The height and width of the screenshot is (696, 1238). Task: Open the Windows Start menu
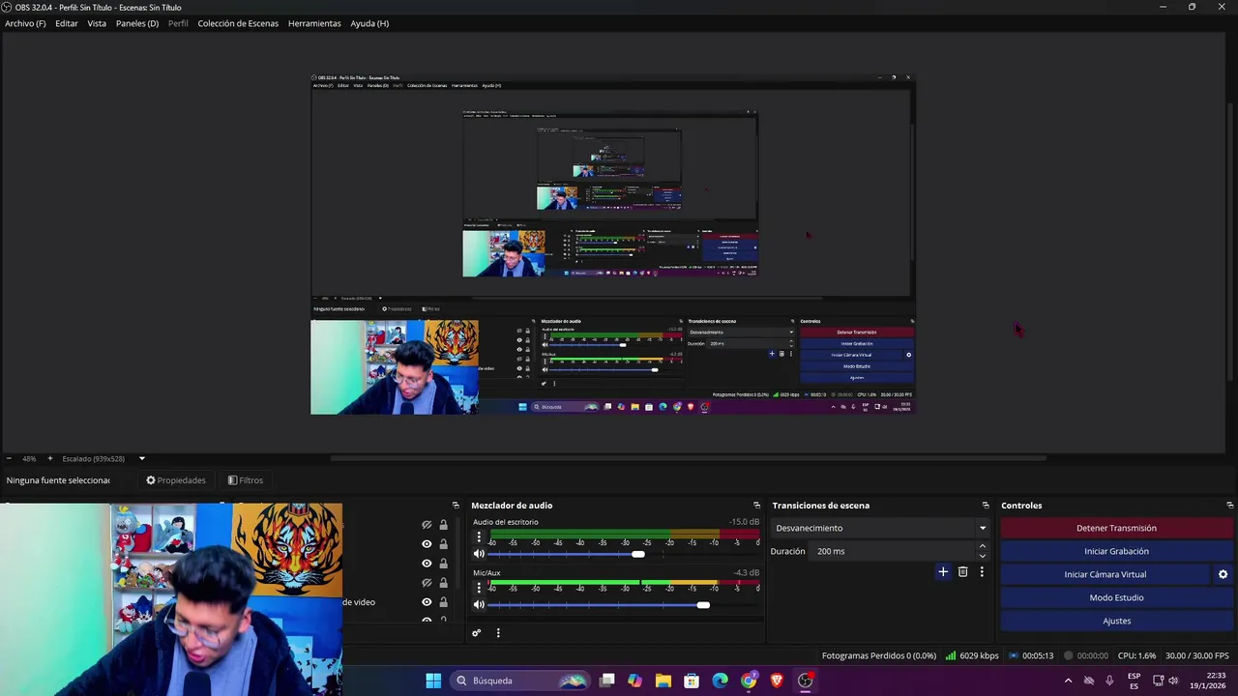click(433, 681)
